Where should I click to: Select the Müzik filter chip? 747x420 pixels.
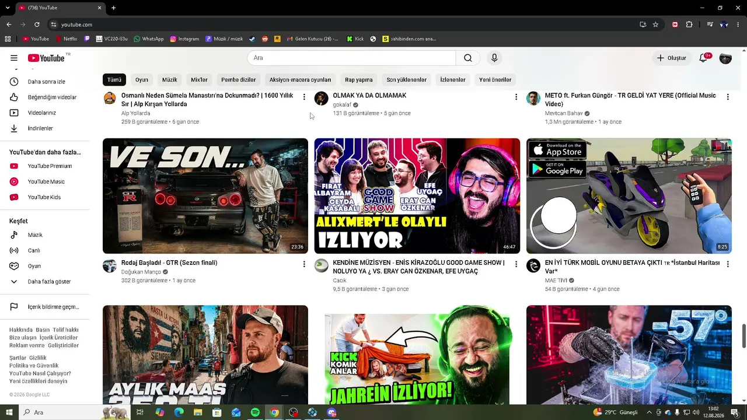pyautogui.click(x=169, y=80)
